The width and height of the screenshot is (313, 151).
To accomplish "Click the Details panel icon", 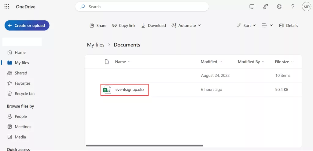I will pyautogui.click(x=282, y=26).
